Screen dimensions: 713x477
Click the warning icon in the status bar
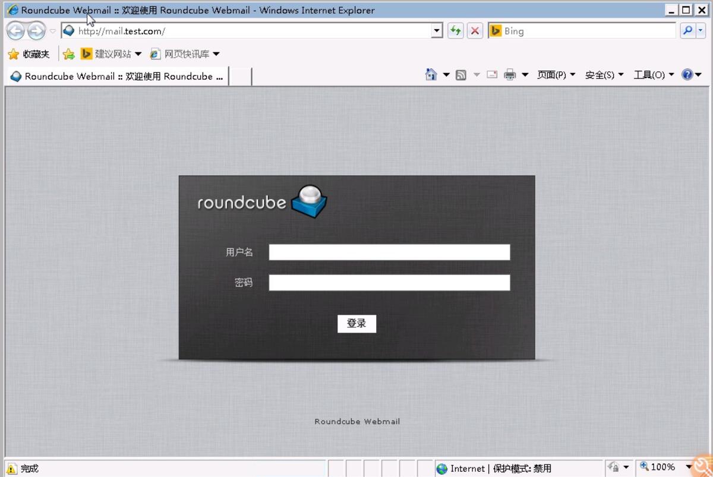point(12,469)
